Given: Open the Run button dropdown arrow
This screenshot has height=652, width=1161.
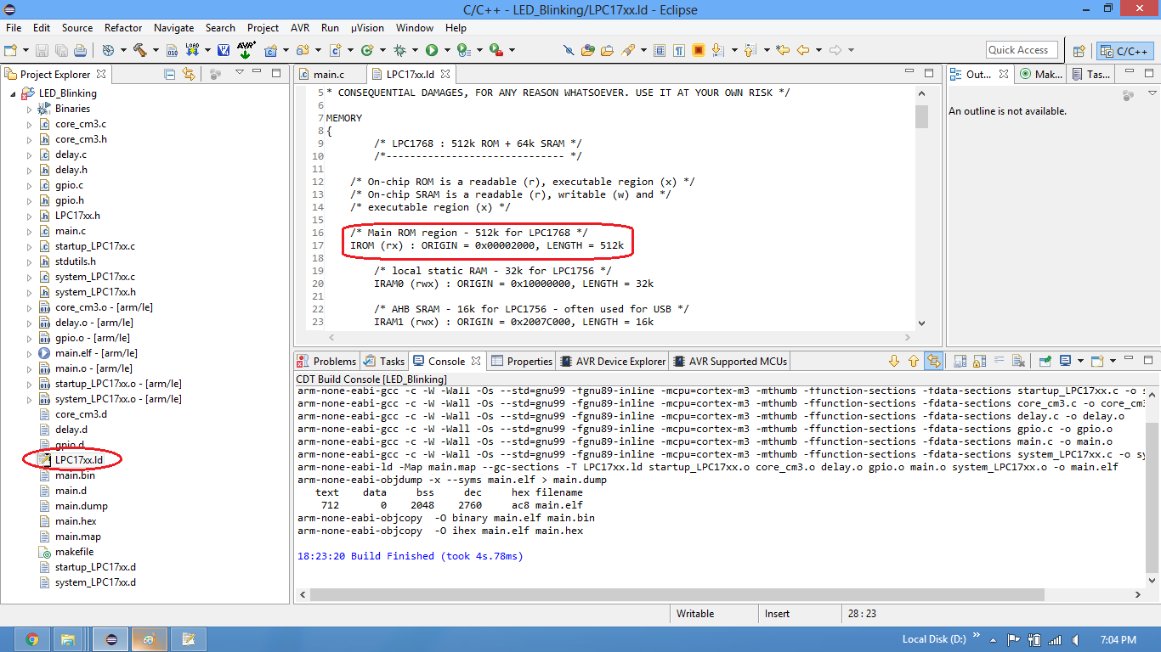Looking at the screenshot, I should 447,50.
